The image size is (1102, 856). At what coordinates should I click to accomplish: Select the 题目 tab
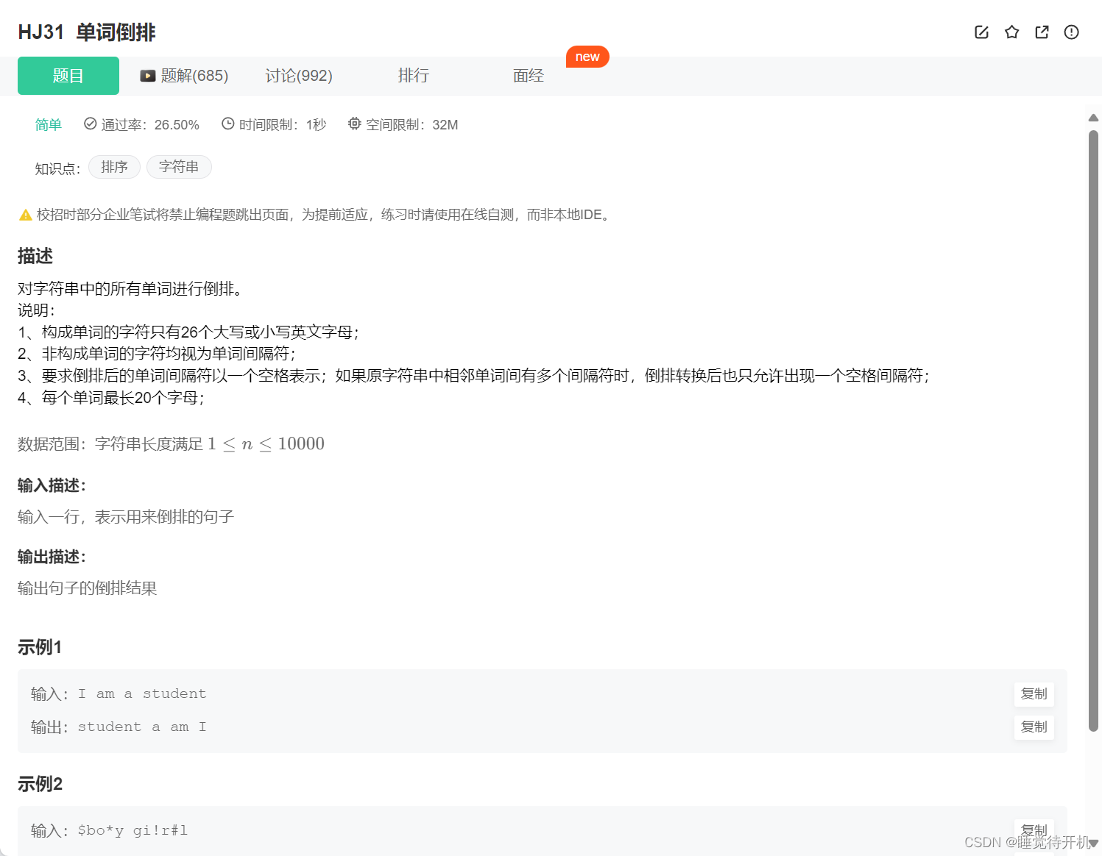pyautogui.click(x=68, y=76)
